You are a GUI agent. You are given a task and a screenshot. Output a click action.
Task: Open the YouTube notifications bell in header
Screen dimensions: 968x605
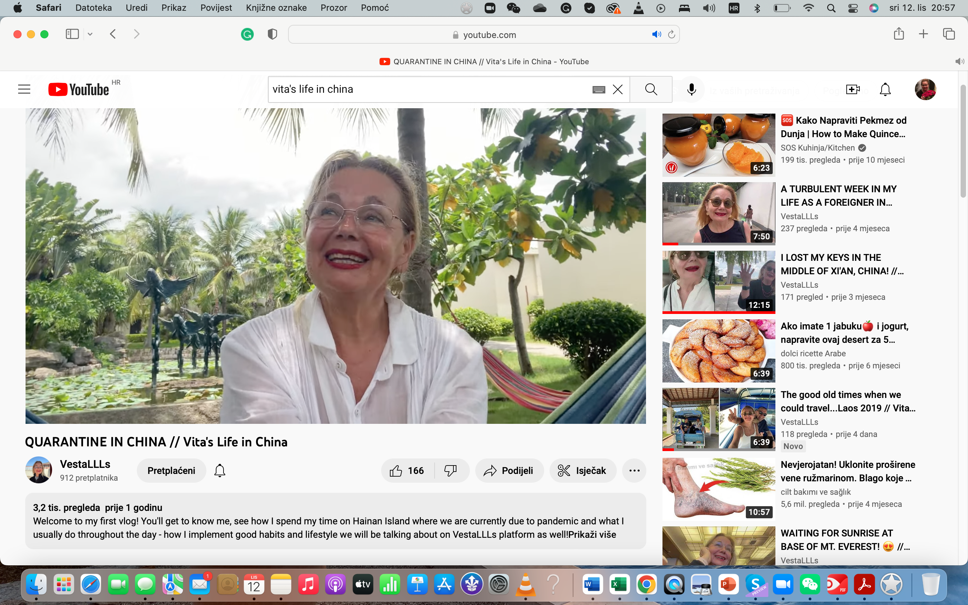click(885, 89)
